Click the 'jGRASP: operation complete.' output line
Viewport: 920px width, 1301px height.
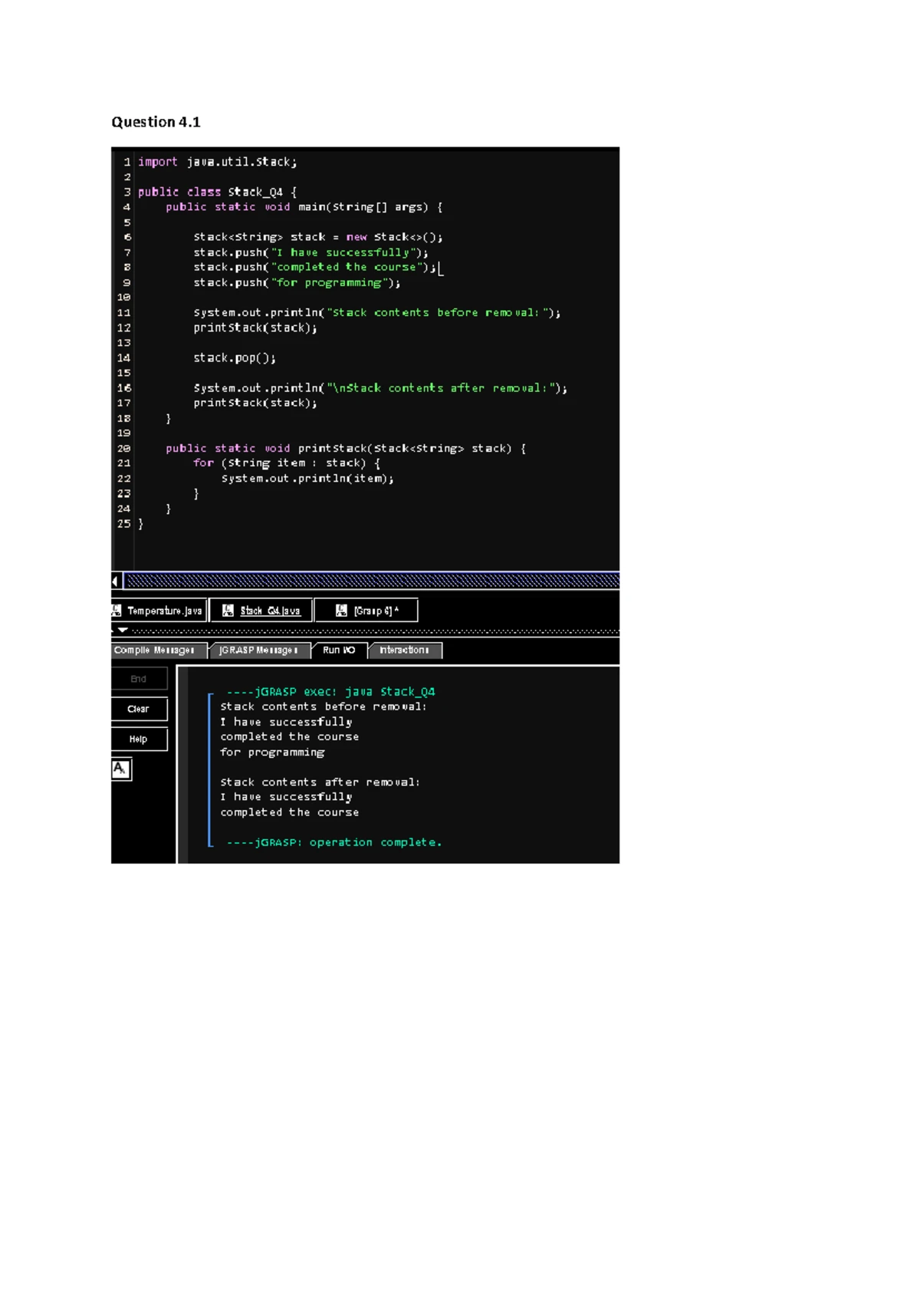click(334, 842)
